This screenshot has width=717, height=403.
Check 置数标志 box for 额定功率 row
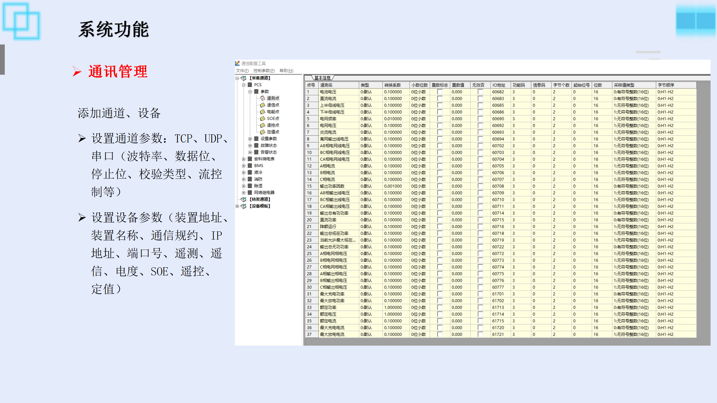[440, 307]
